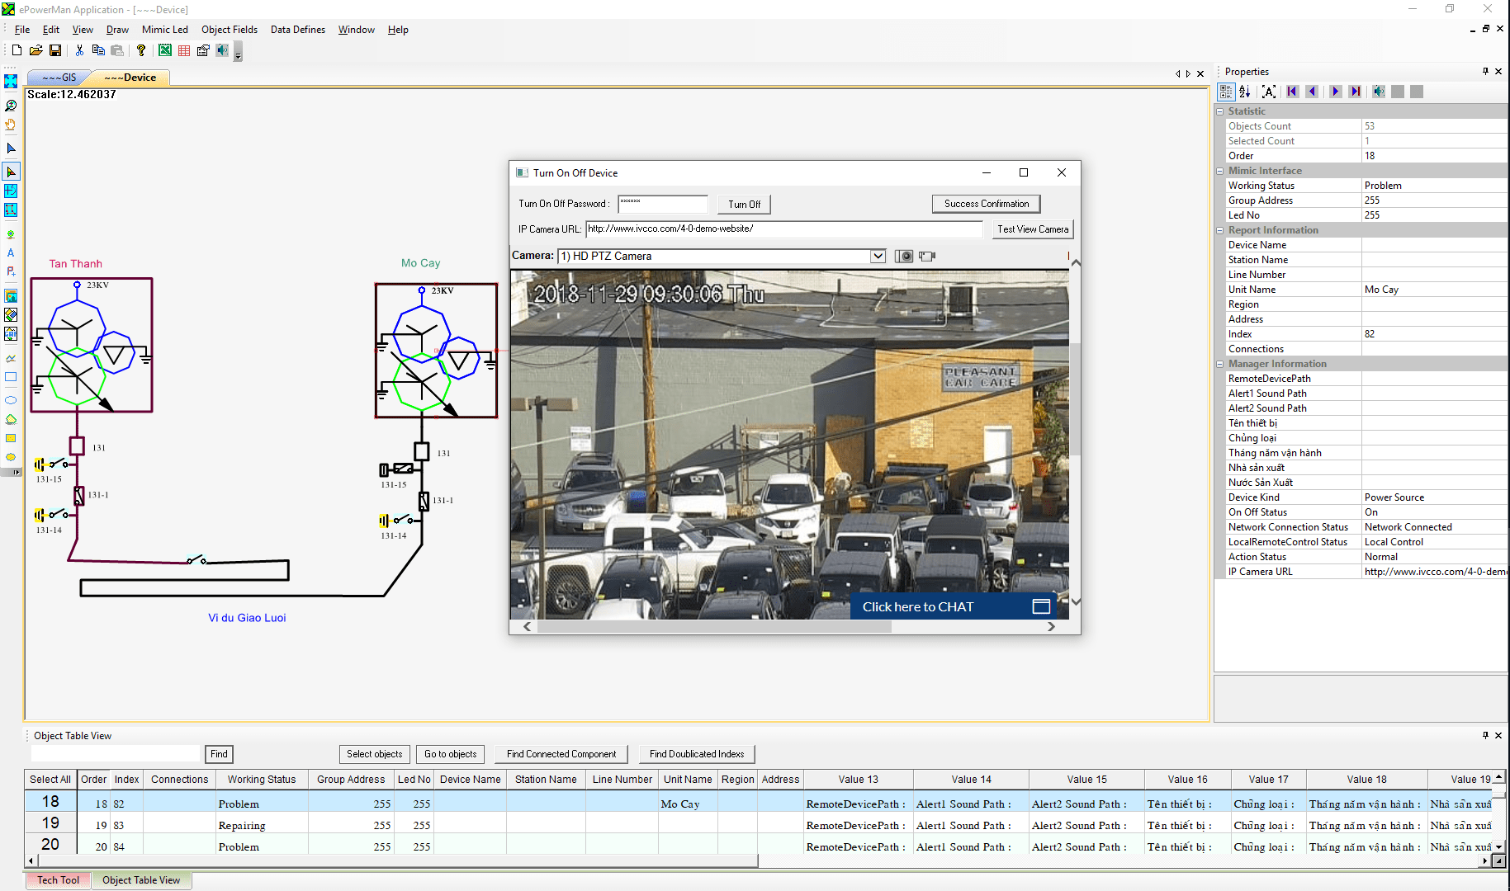
Task: Click the Go to objects button
Action: pos(451,754)
